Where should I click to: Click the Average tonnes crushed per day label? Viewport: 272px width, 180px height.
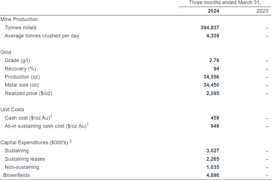[42, 36]
